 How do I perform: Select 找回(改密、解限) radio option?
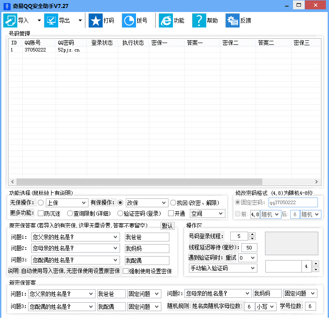(173, 202)
